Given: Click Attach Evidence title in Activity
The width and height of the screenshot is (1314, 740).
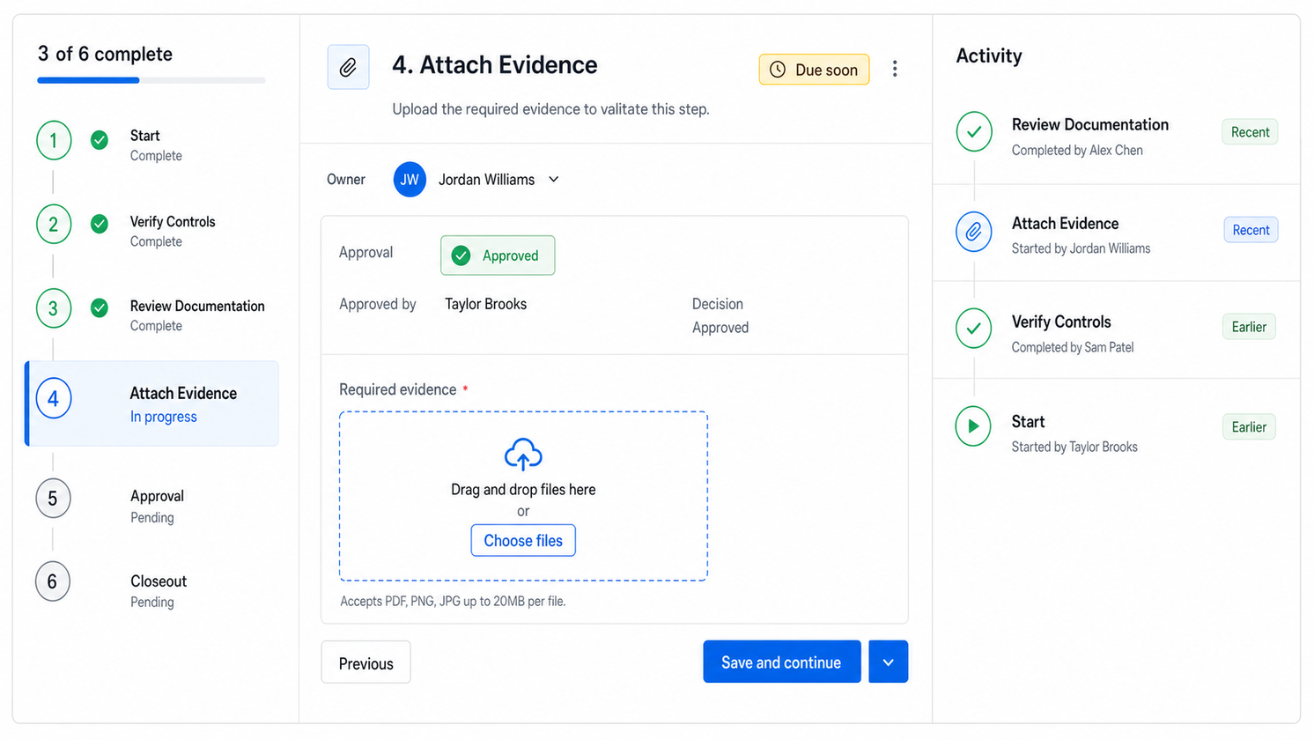Looking at the screenshot, I should pyautogui.click(x=1065, y=223).
